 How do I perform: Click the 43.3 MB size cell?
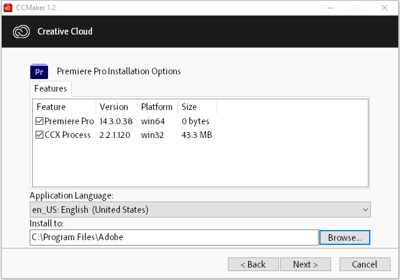click(196, 135)
